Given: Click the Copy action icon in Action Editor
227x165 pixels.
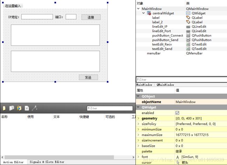Looking at the screenshot, I should 12,108.
